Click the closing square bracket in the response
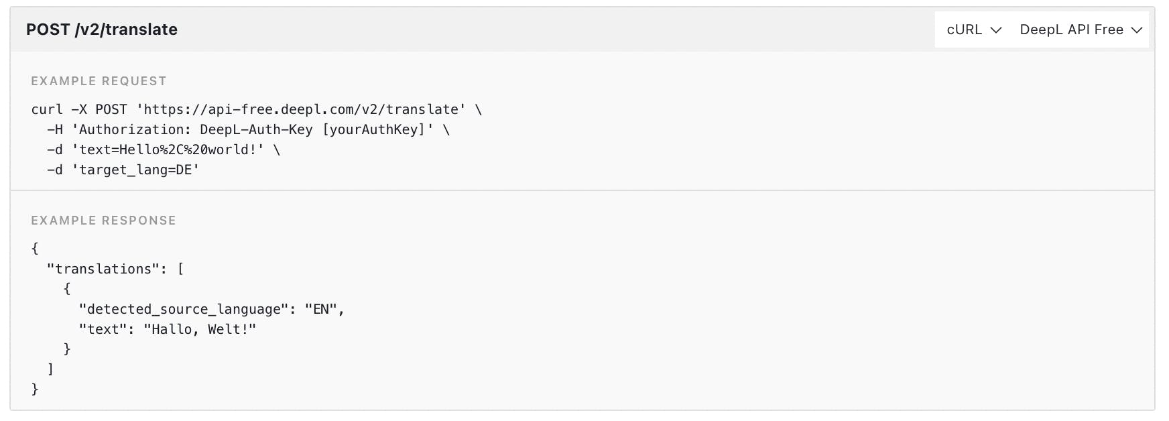Image resolution: width=1169 pixels, height=421 pixels. pyautogui.click(x=50, y=369)
